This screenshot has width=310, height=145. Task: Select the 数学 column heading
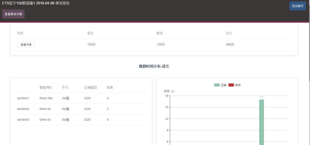pyautogui.click(x=160, y=33)
